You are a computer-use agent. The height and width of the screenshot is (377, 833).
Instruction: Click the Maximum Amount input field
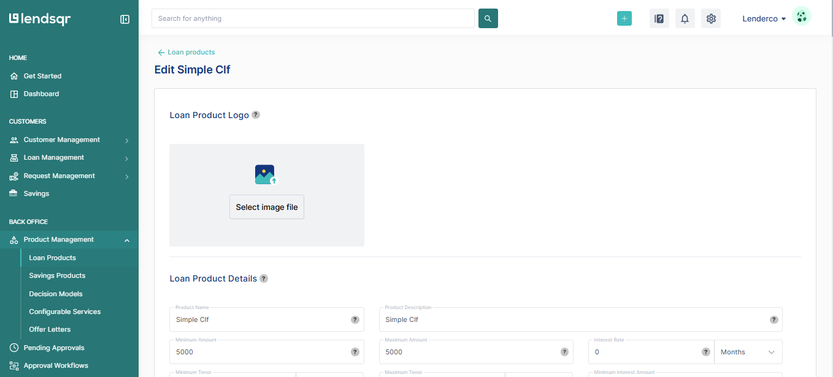click(x=477, y=352)
